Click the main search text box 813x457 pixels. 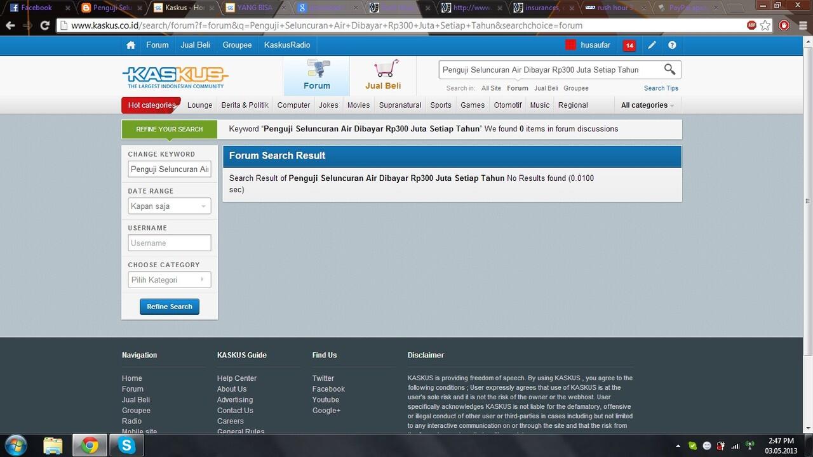550,70
